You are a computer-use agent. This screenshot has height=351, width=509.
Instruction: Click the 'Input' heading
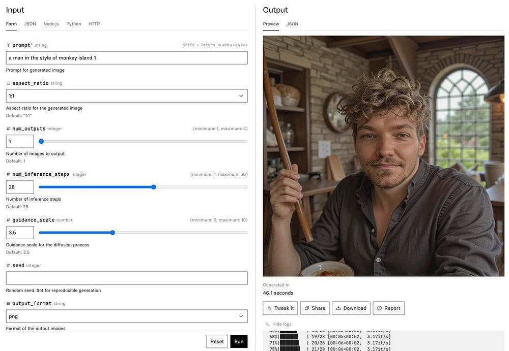coord(15,10)
